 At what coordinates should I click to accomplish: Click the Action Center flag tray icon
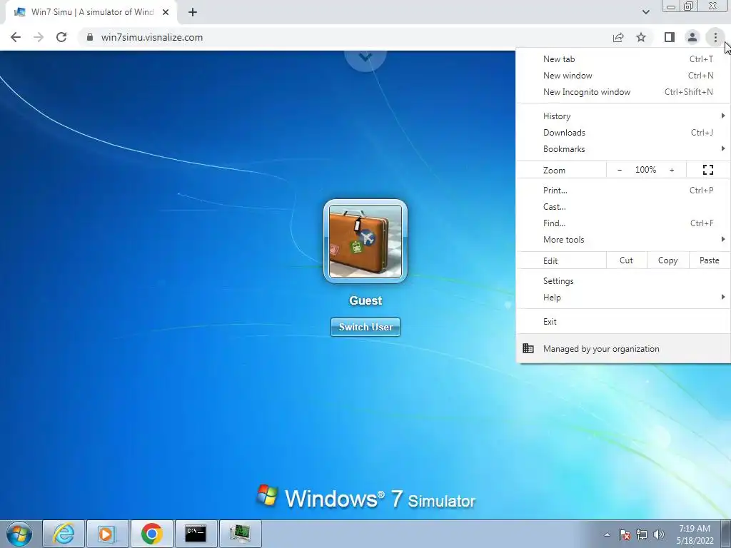[x=625, y=534]
